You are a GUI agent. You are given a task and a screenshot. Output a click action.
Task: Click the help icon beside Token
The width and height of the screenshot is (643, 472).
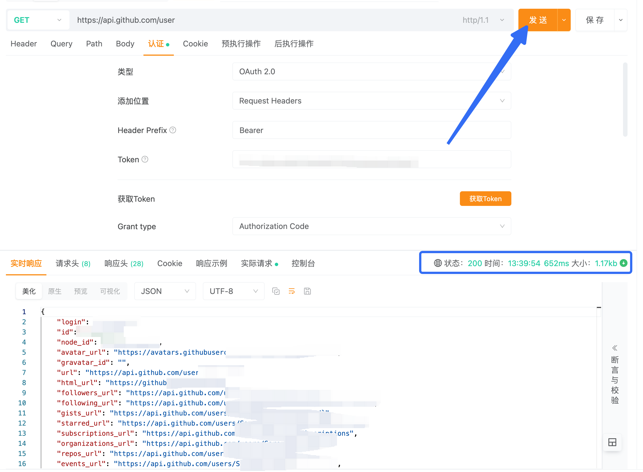(x=145, y=159)
